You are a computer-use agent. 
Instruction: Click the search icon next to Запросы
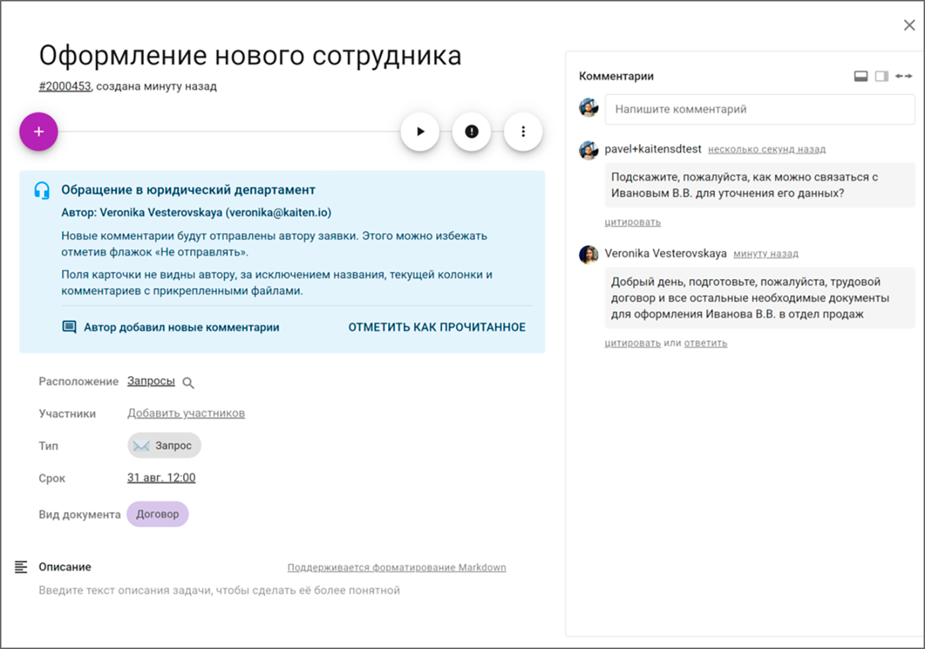click(188, 383)
